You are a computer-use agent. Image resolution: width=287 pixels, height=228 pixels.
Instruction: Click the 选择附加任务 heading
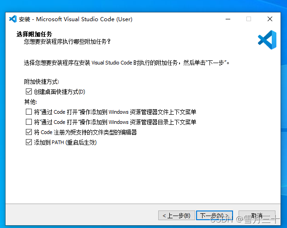click(x=34, y=34)
